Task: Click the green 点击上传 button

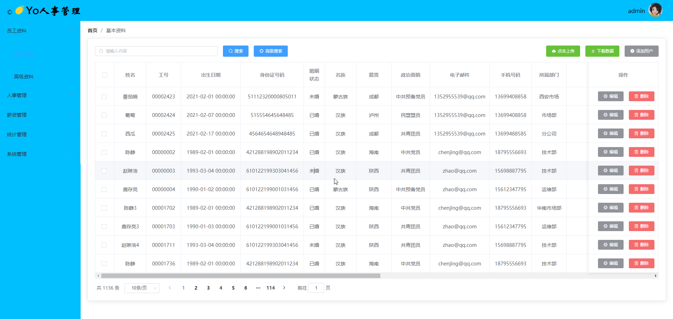Action: pos(563,51)
